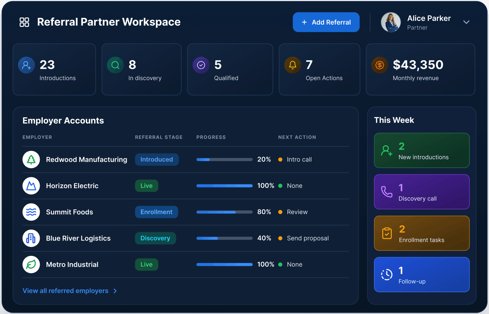Open the 2 New introductions card
The height and width of the screenshot is (314, 489).
pos(422,151)
